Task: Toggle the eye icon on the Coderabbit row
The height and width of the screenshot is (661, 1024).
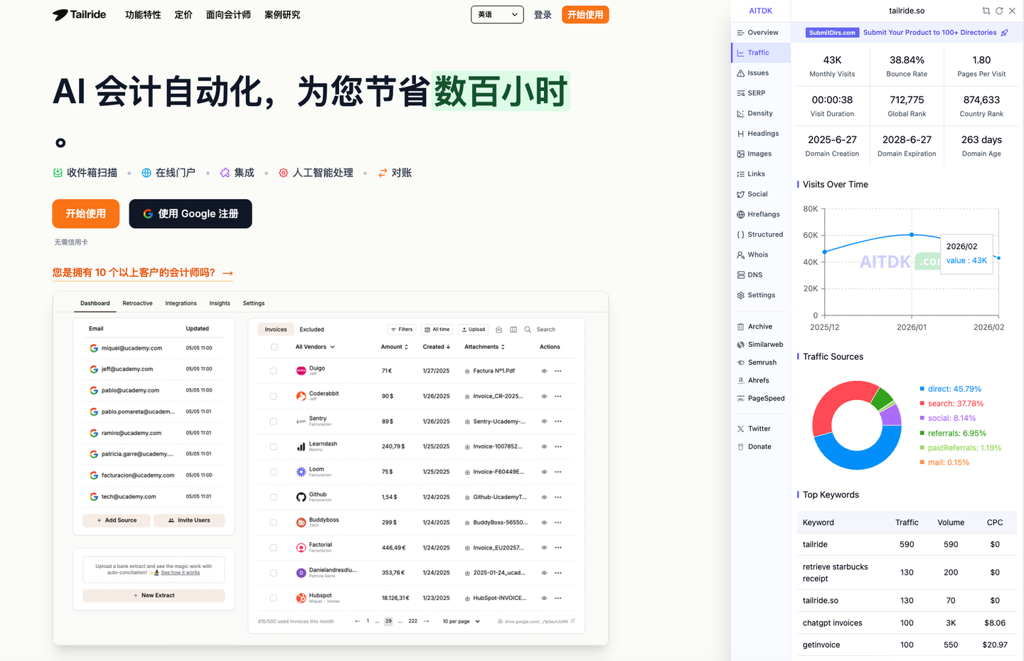Action: [544, 397]
